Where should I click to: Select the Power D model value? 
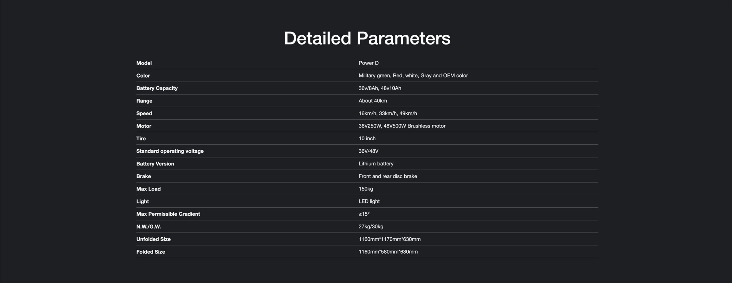368,63
